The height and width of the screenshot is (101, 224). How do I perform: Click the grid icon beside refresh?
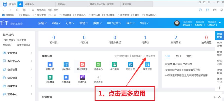tap(24, 10)
